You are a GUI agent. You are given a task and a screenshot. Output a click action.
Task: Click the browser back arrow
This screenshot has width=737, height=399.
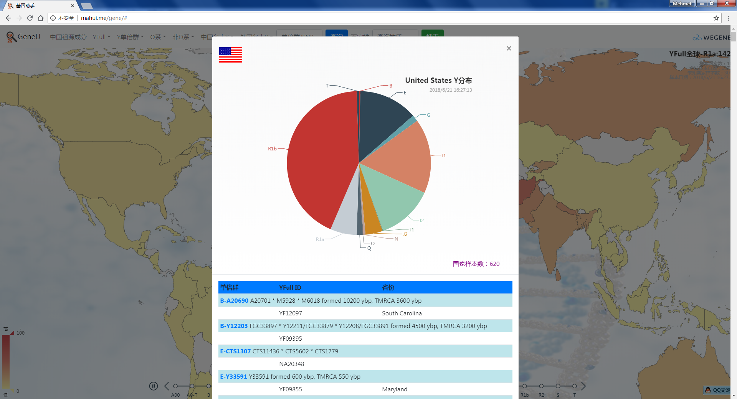click(x=8, y=18)
